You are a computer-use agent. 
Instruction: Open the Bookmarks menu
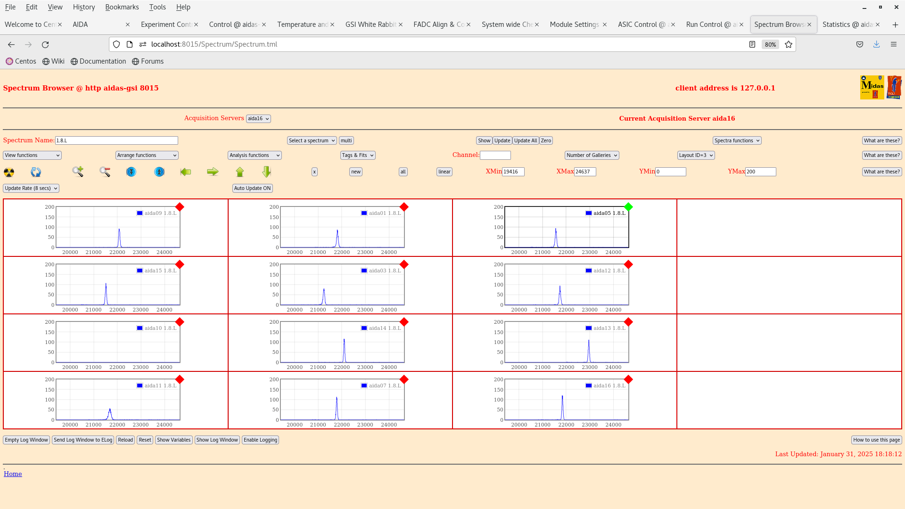pyautogui.click(x=122, y=7)
